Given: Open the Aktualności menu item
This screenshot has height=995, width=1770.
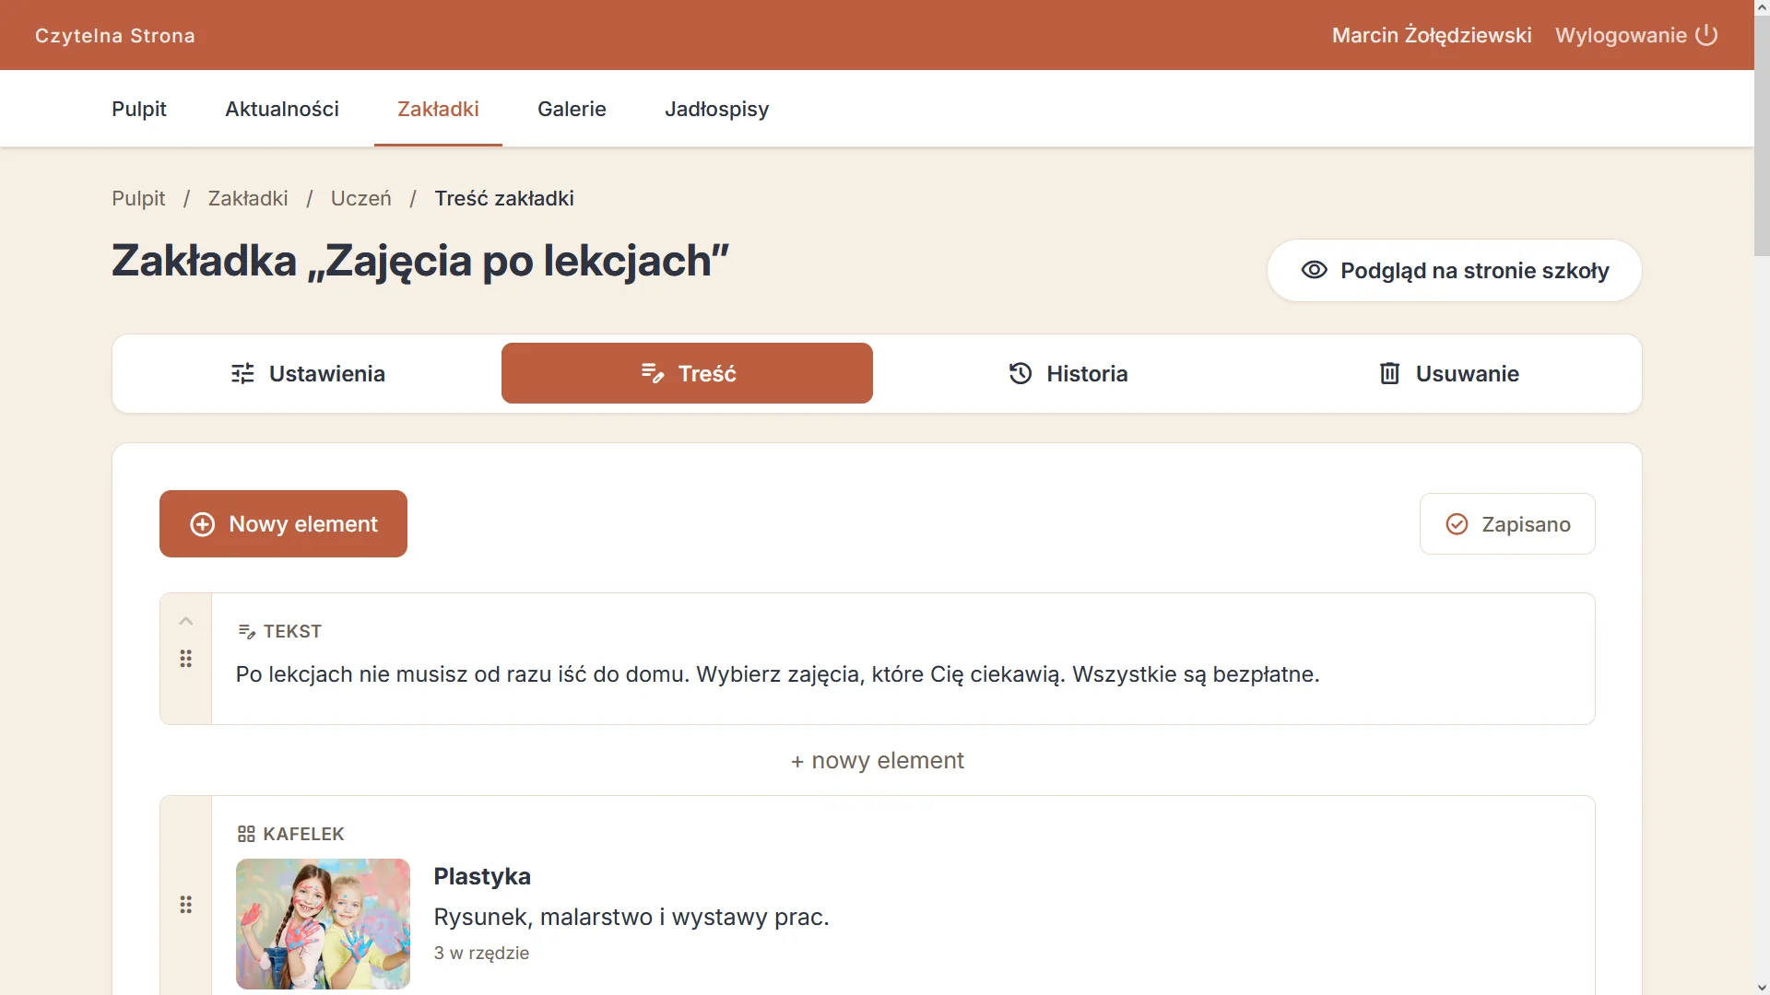Looking at the screenshot, I should 282,109.
